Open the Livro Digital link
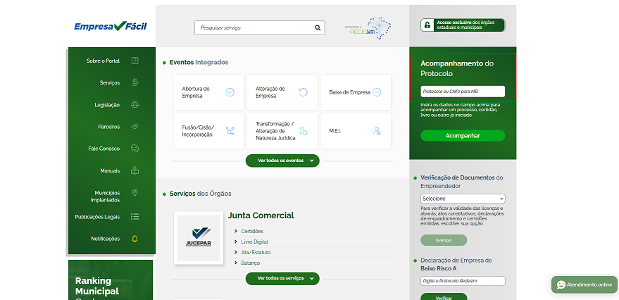Screen dimensions: 619x300 coord(255,242)
